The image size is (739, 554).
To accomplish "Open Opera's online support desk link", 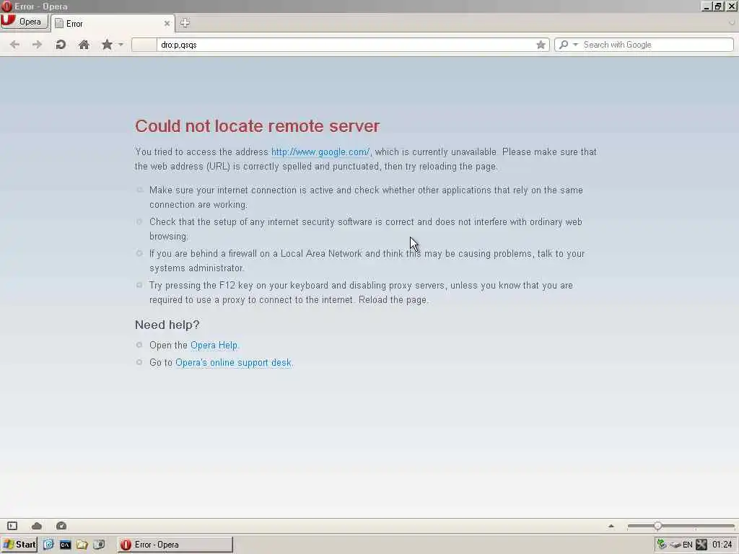I will tap(233, 363).
